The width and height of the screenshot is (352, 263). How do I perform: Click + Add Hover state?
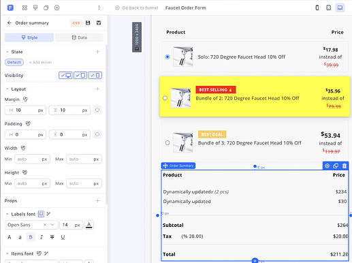tap(40, 62)
